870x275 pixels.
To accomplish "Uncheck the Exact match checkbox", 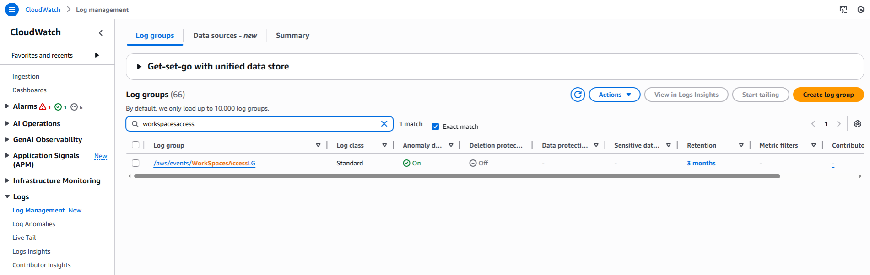I will 435,127.
